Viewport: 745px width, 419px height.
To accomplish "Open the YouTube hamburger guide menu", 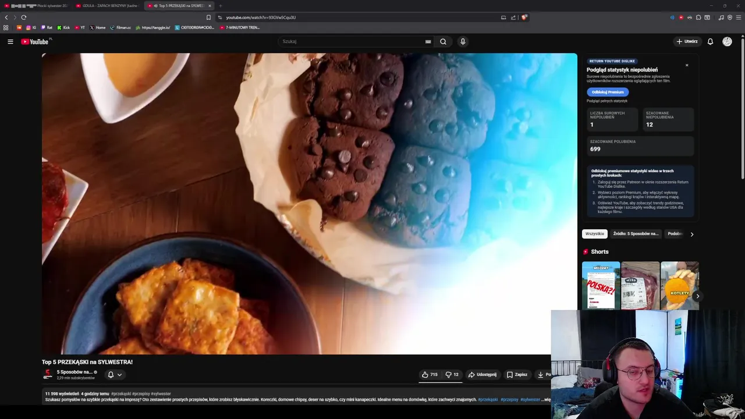I will click(x=10, y=41).
